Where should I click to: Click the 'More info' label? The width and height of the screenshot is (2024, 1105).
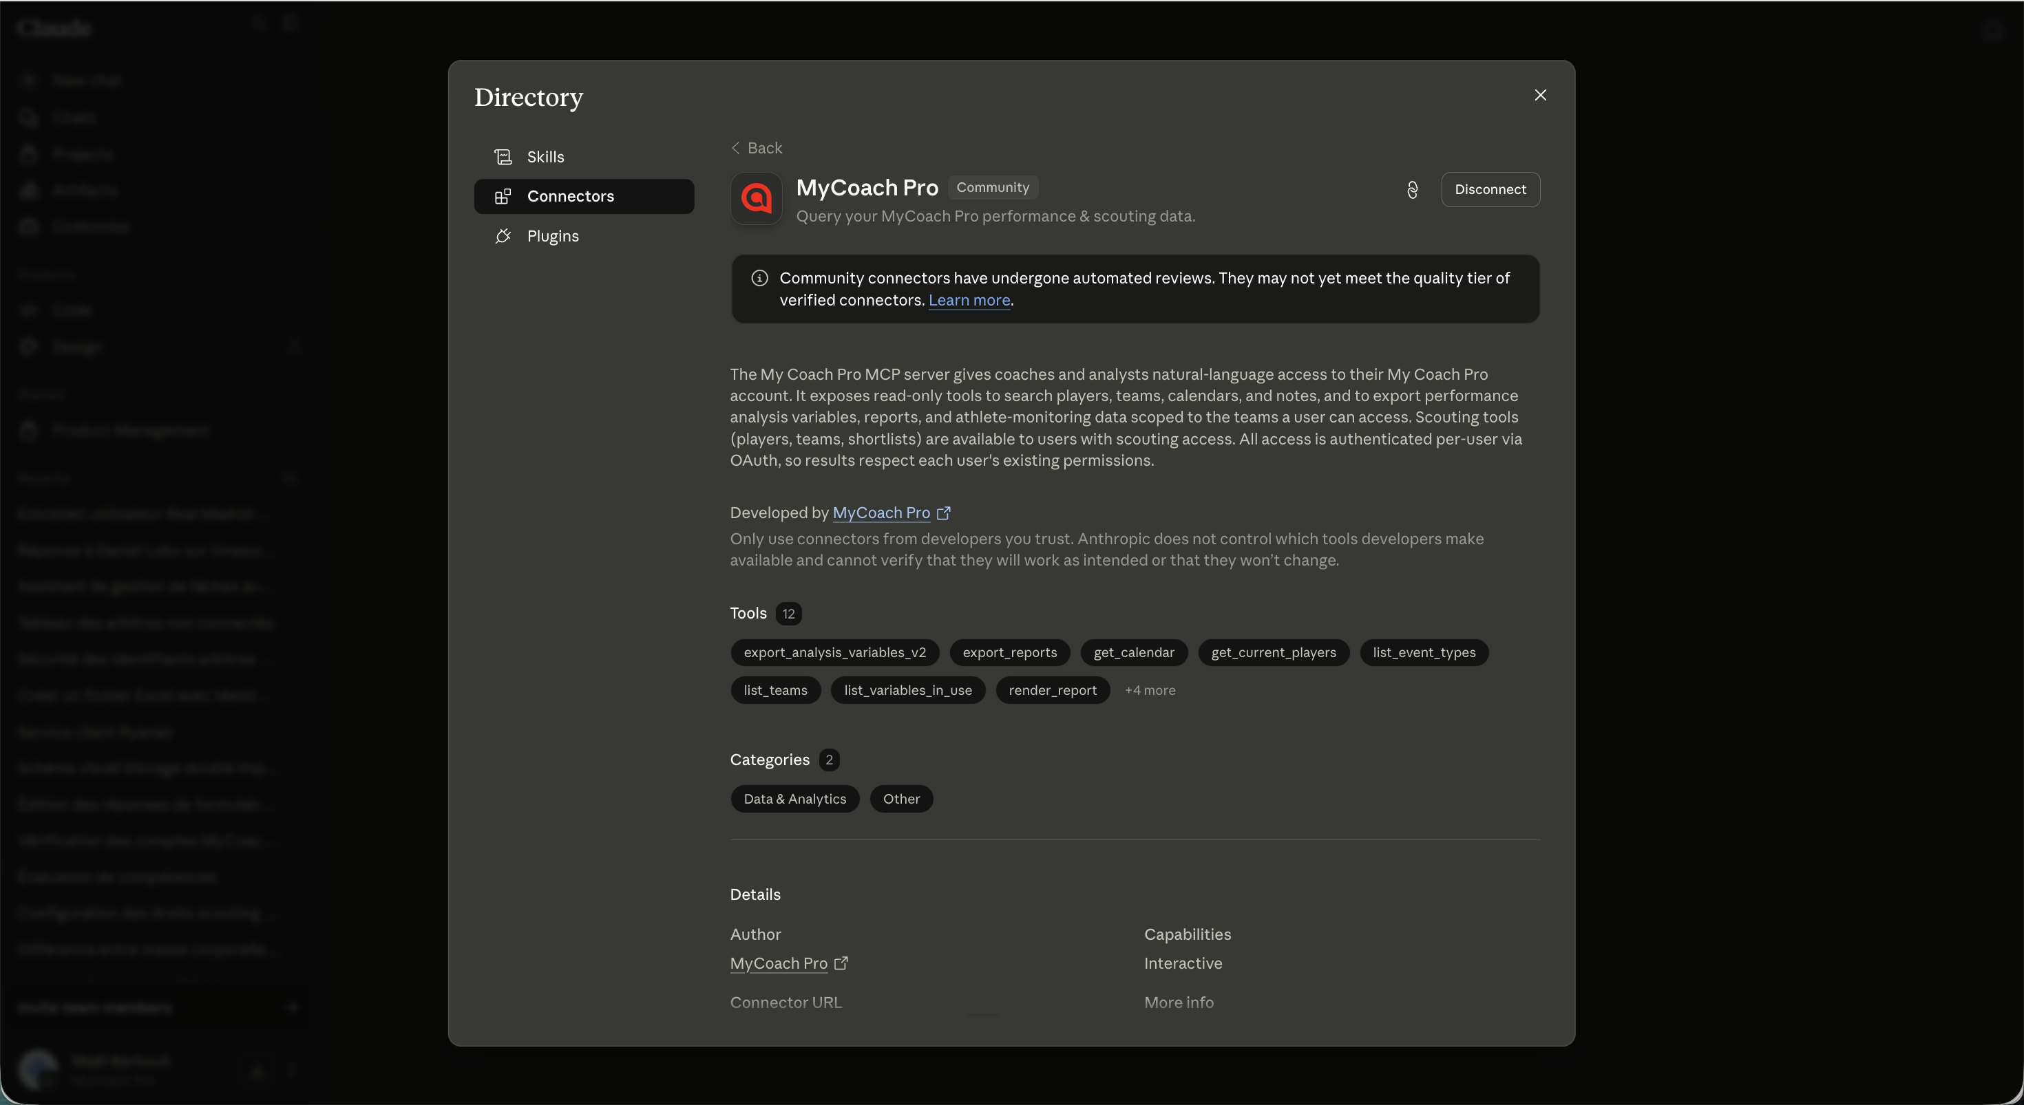click(x=1179, y=1002)
